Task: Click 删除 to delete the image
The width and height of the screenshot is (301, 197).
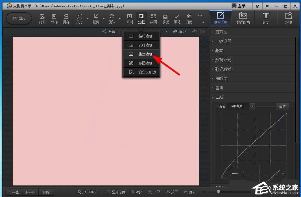Action: click(46, 192)
